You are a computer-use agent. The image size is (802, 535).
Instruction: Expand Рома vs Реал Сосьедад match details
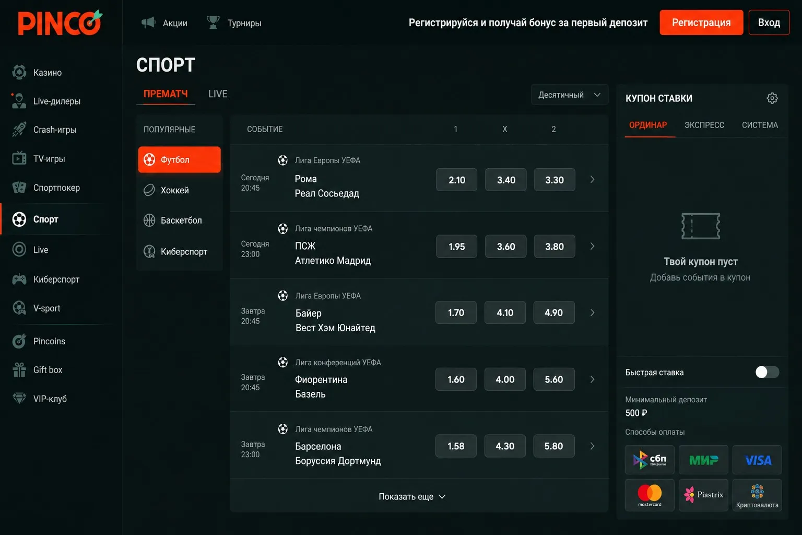592,180
